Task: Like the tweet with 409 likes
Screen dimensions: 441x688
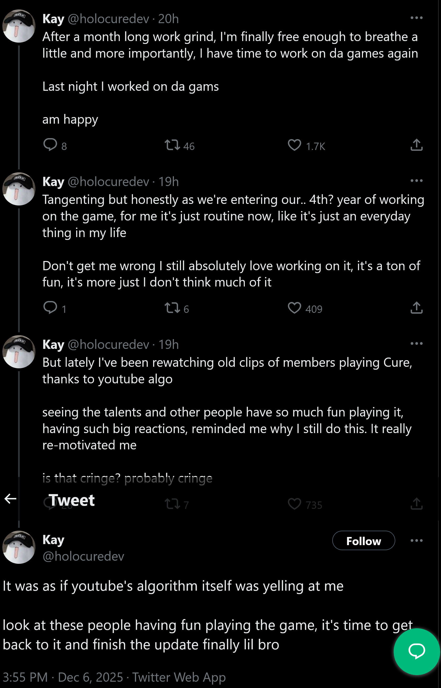Action: click(294, 308)
